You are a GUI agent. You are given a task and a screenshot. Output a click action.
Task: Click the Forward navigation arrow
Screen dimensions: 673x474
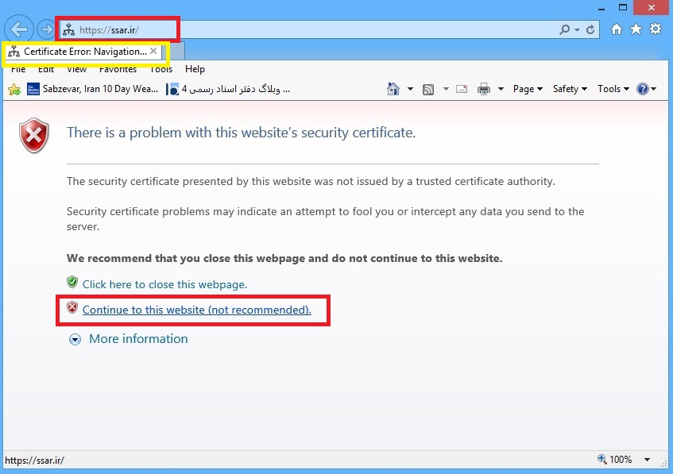coord(46,30)
